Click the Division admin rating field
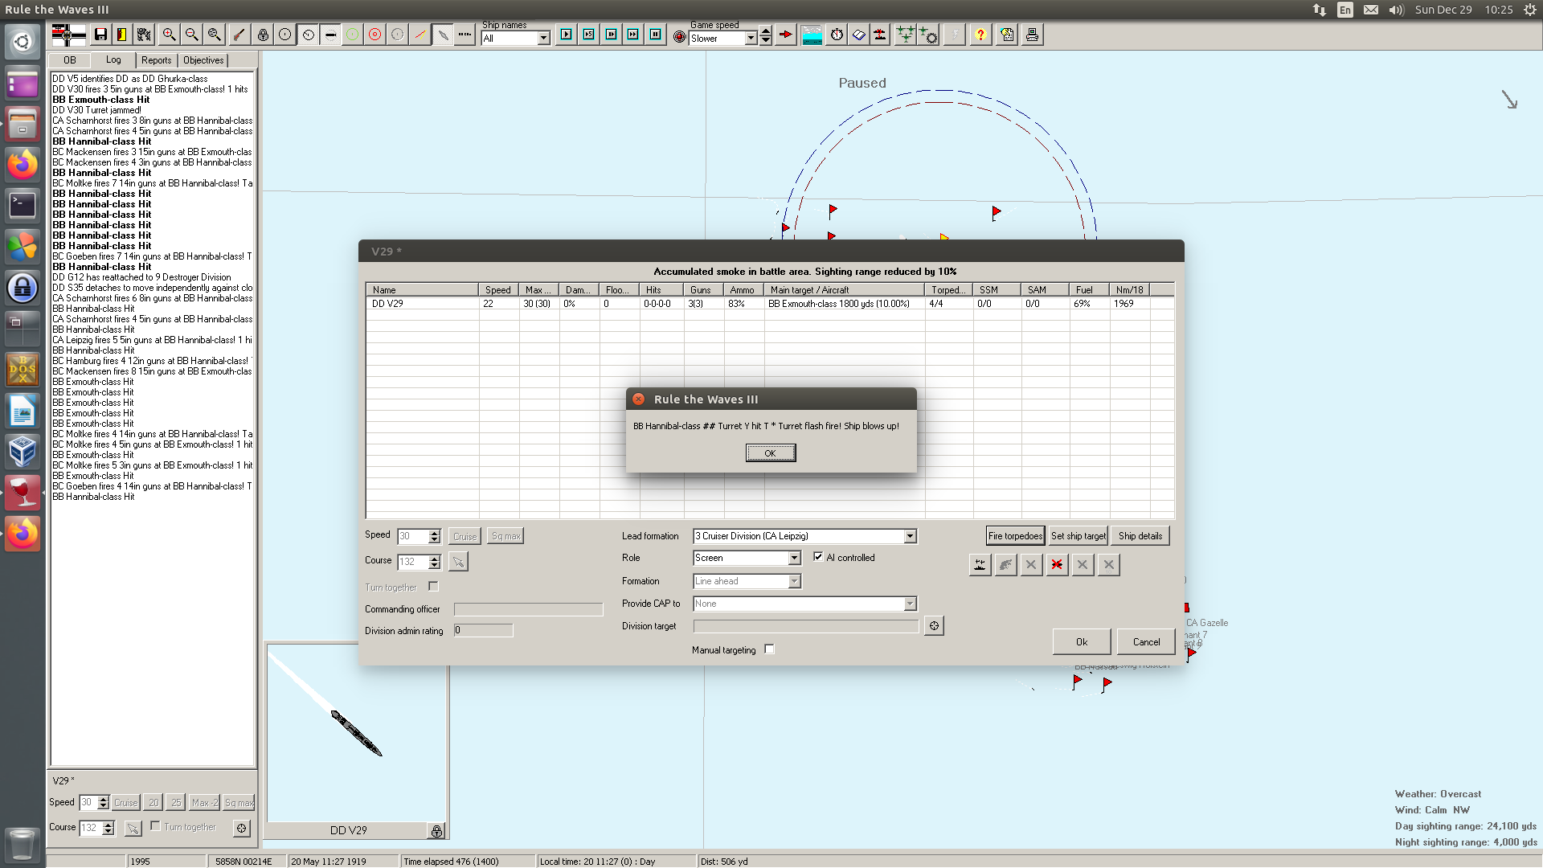 pos(483,630)
